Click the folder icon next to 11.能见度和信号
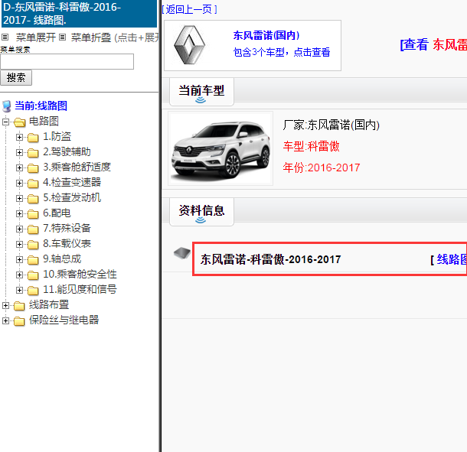This screenshot has height=452, width=467. pos(33,291)
